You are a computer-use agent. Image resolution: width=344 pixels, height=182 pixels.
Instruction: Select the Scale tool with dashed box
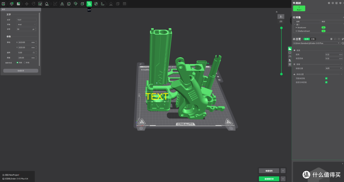tap(55, 4)
